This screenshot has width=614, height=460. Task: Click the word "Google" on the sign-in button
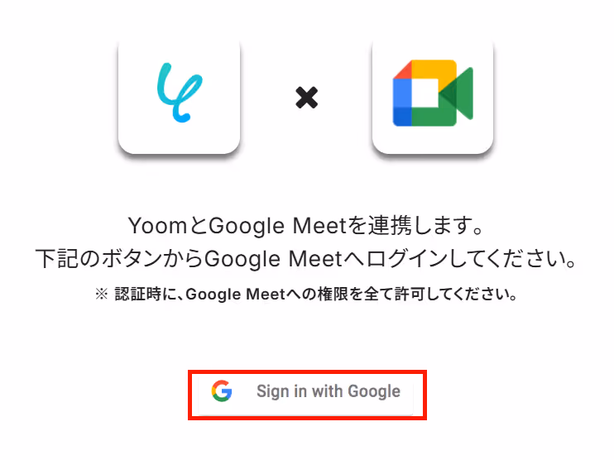pyautogui.click(x=374, y=391)
